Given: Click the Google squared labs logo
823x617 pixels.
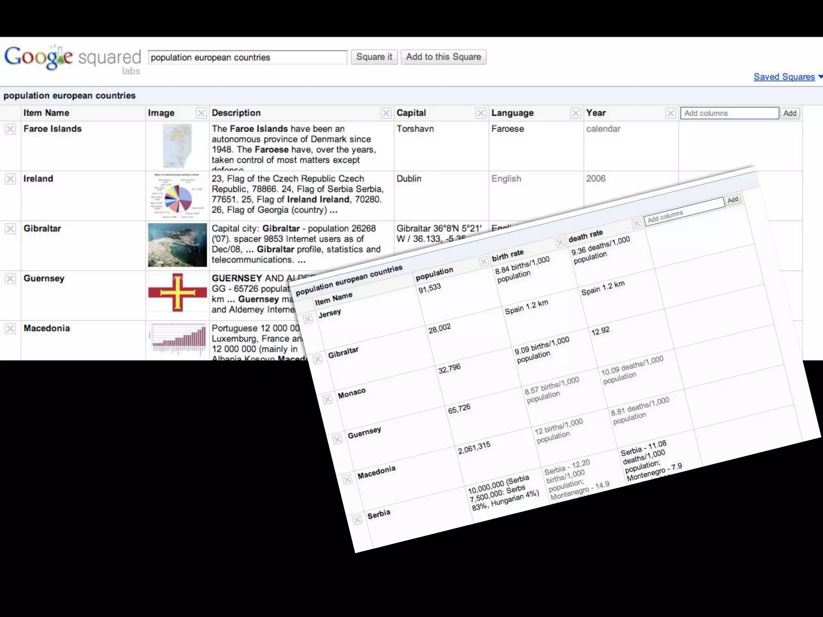Looking at the screenshot, I should tap(72, 59).
